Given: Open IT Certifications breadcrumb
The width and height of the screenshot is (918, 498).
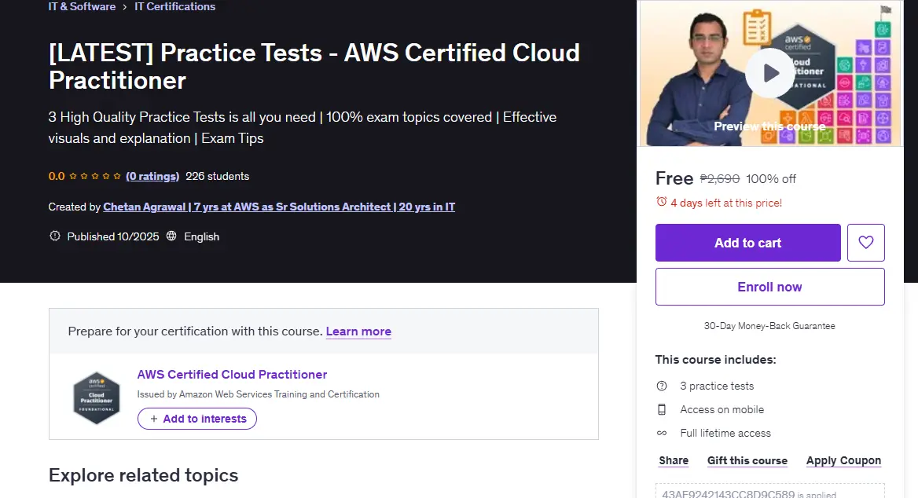Looking at the screenshot, I should click(175, 6).
